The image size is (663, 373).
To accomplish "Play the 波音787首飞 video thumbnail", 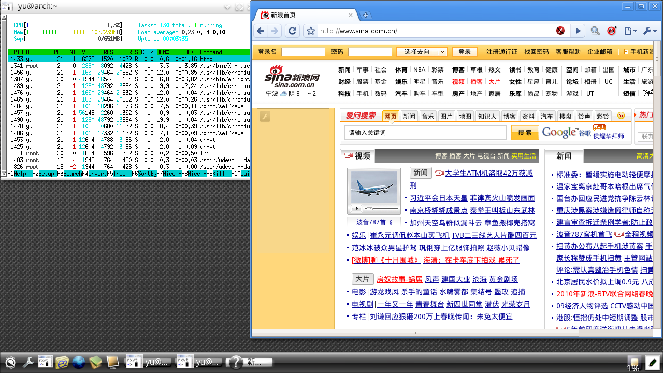I will [374, 187].
